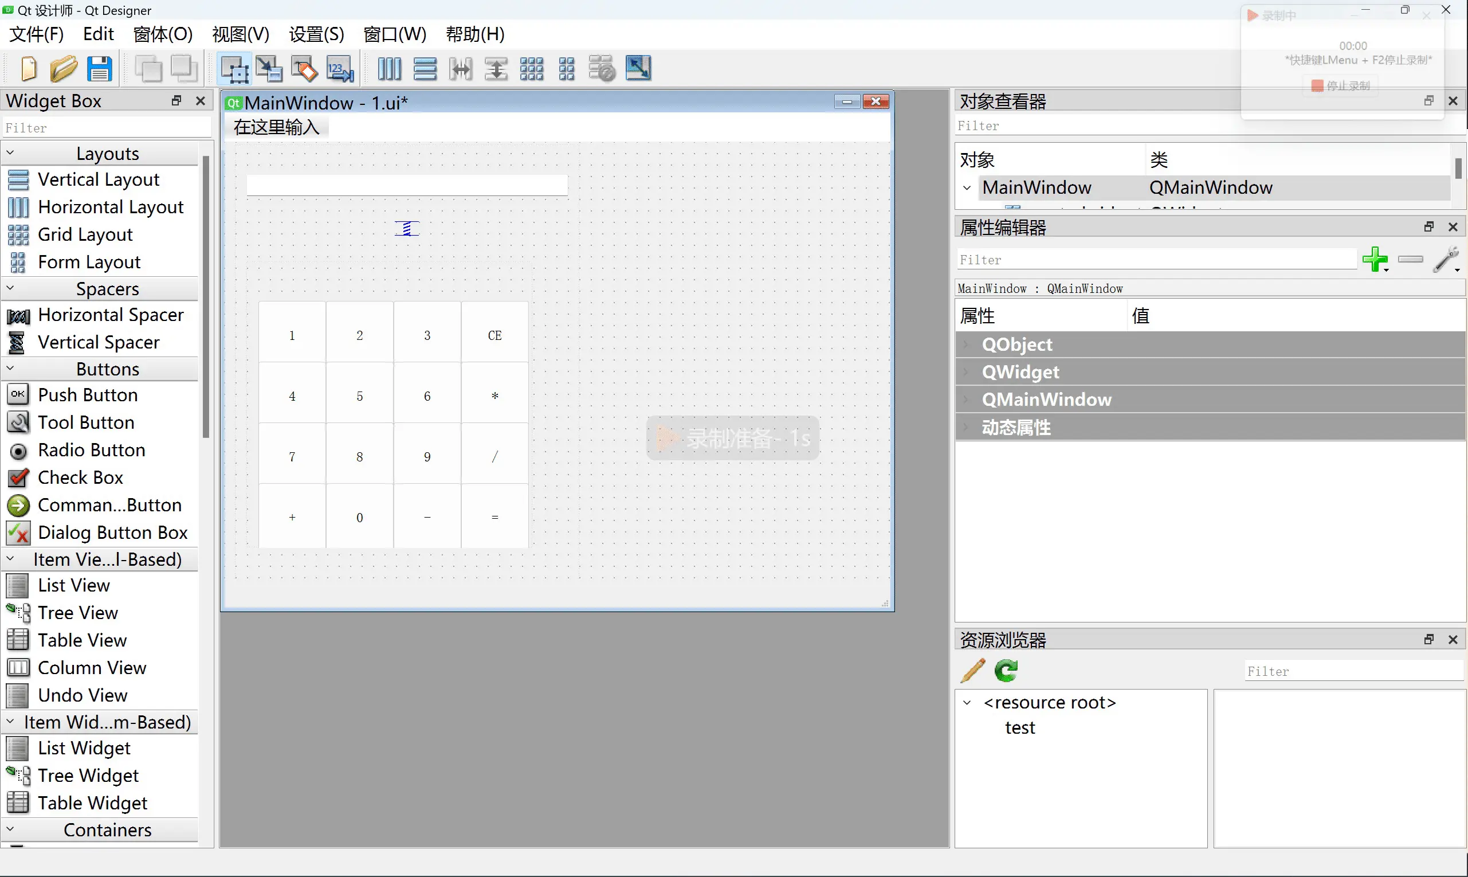Open property editor wrench configure menu
Image resolution: width=1468 pixels, height=877 pixels.
coord(1446,260)
